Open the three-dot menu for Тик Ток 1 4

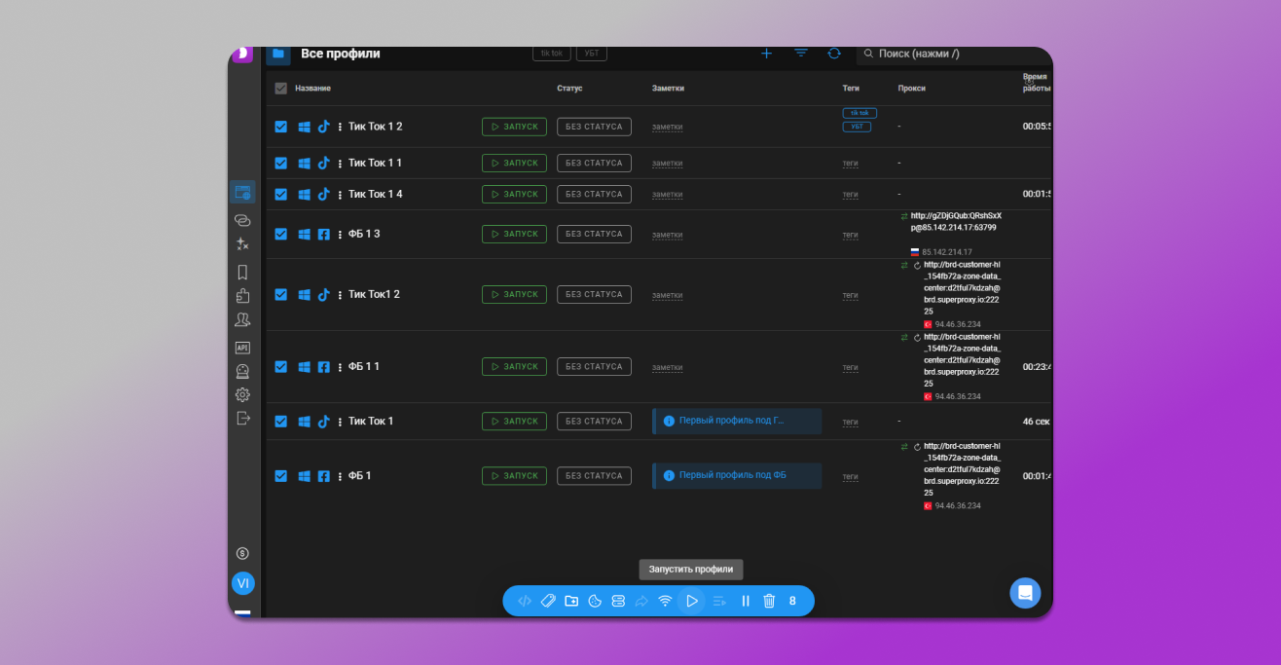coord(340,195)
